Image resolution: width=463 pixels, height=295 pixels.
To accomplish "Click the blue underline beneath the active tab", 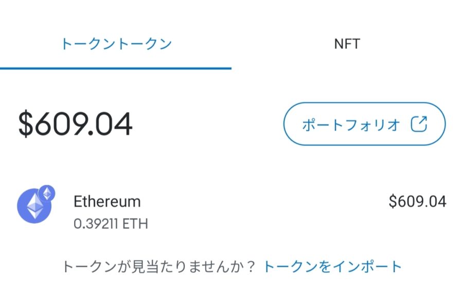I will (116, 68).
